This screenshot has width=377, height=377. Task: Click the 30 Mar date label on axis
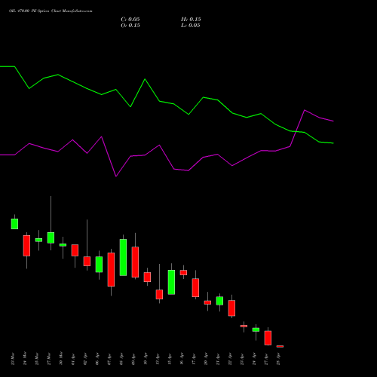(x=61, y=359)
